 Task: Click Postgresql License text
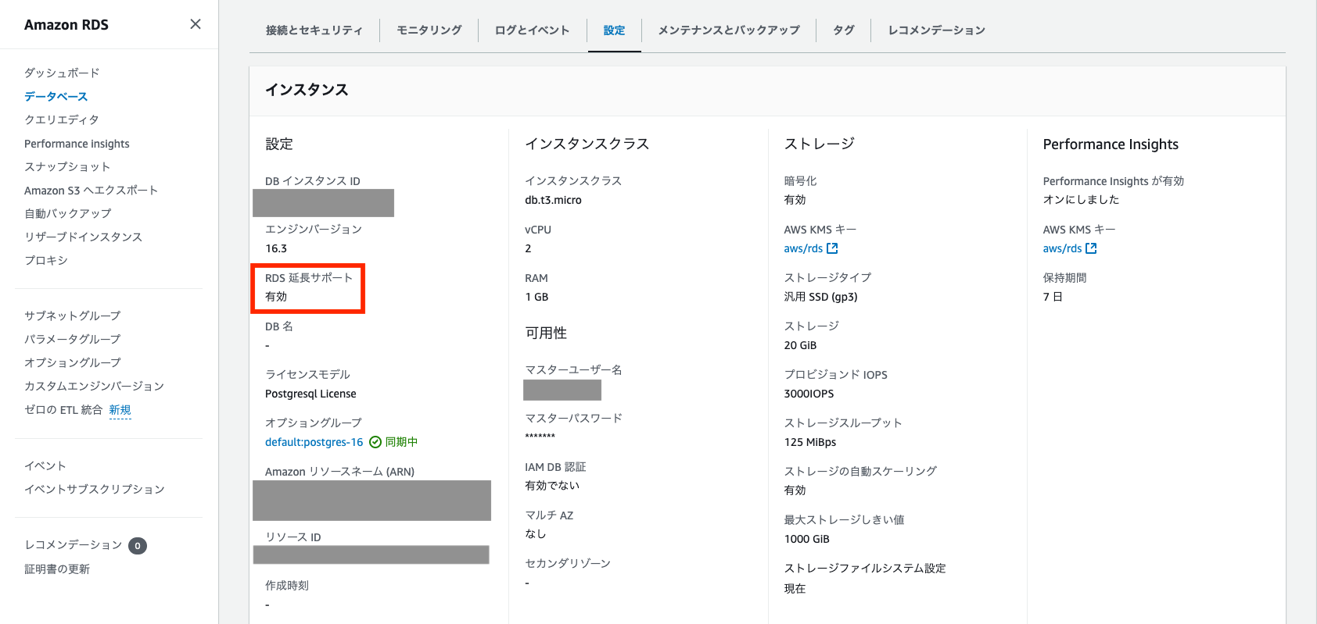tap(310, 394)
